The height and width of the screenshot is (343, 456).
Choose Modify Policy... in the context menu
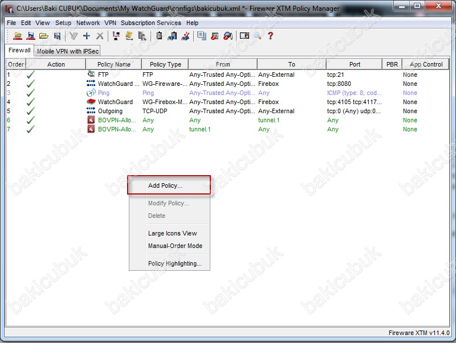coord(169,203)
